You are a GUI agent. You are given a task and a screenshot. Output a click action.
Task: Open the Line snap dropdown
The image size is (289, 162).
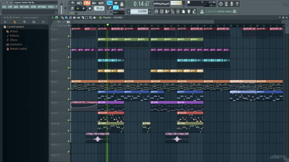[119, 12]
